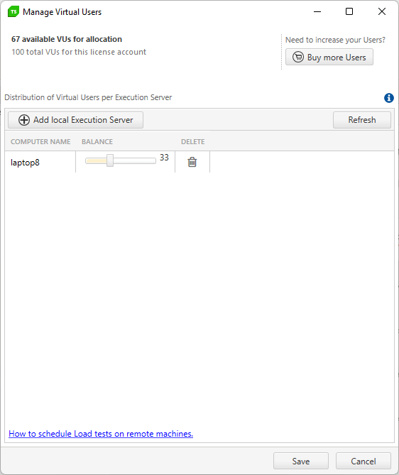Select the 100 total VUs text

(79, 52)
